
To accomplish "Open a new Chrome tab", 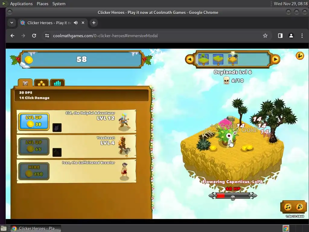I will 94,23.
